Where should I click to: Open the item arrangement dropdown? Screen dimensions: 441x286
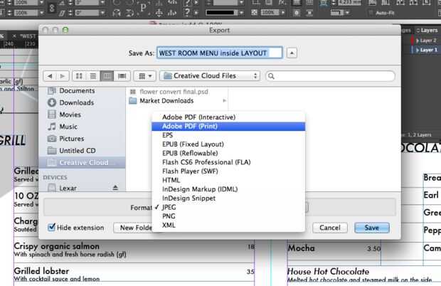(x=145, y=76)
